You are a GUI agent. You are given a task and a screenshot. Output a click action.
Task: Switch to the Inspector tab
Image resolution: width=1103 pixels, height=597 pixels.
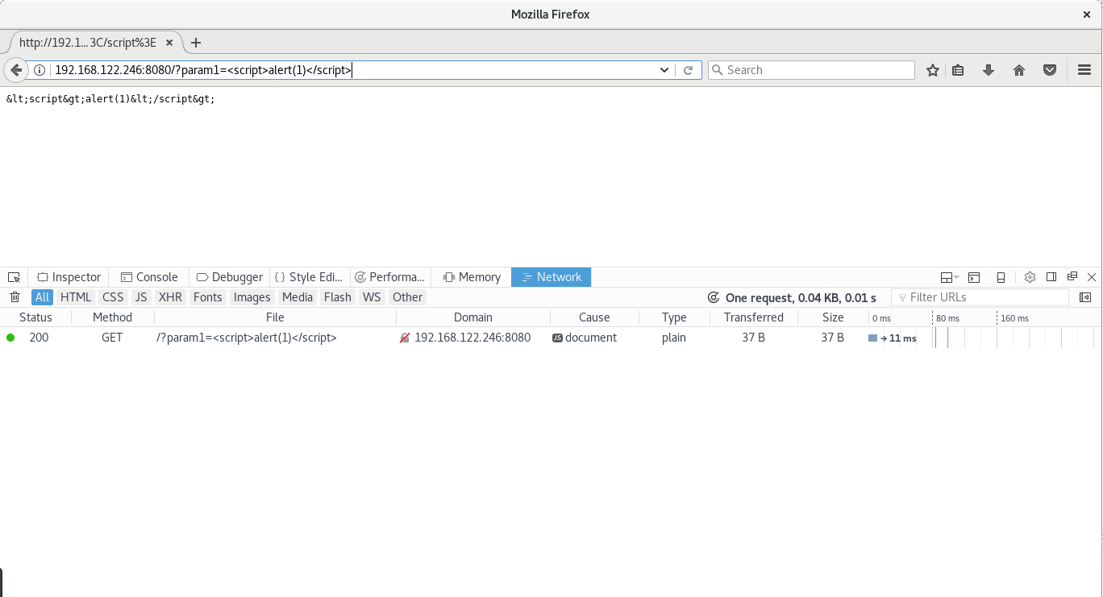[x=69, y=277]
